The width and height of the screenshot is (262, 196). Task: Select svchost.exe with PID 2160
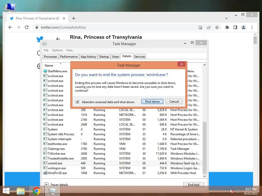(x=122, y=119)
